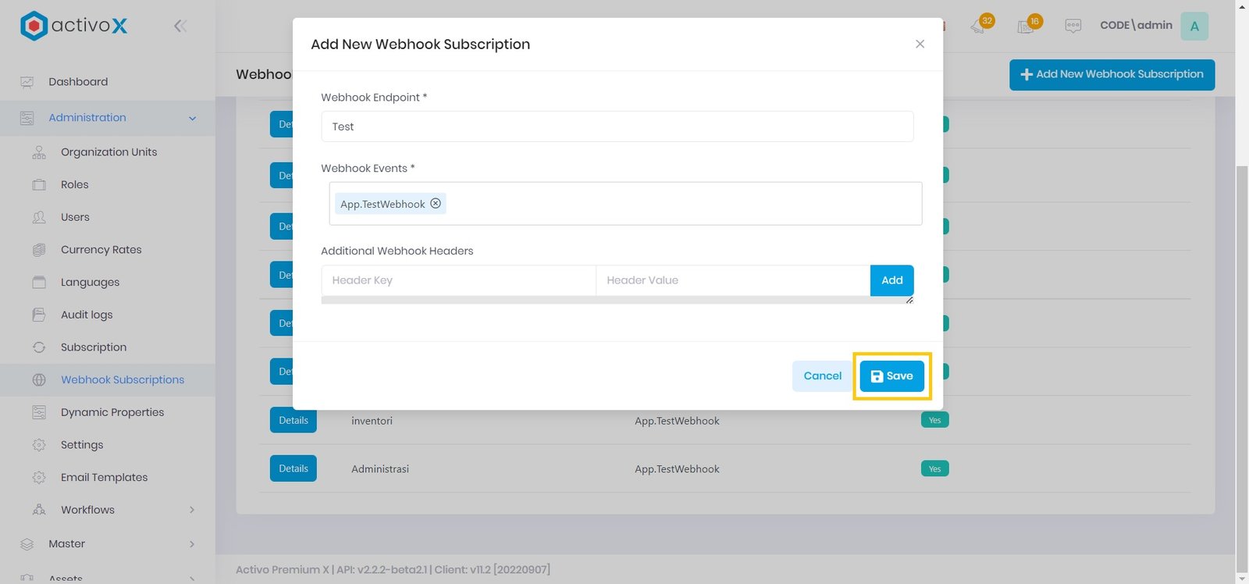Click the Webhook Subscriptions globe icon
The image size is (1249, 584).
pos(39,380)
